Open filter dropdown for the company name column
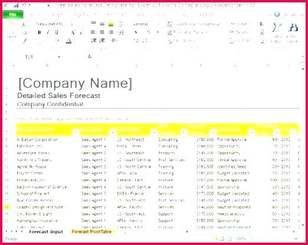Image resolution: width=308 pixels, height=245 pixels. (x=76, y=133)
